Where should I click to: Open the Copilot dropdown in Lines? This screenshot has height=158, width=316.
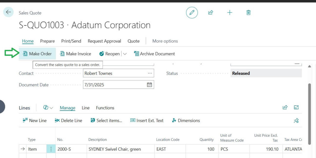tap(48, 108)
